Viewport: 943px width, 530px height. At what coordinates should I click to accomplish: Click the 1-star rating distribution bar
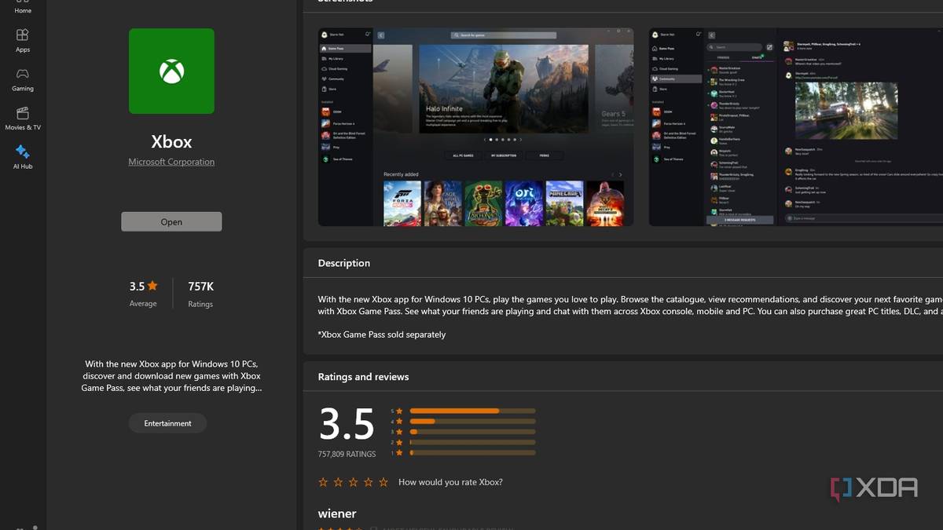pos(472,452)
